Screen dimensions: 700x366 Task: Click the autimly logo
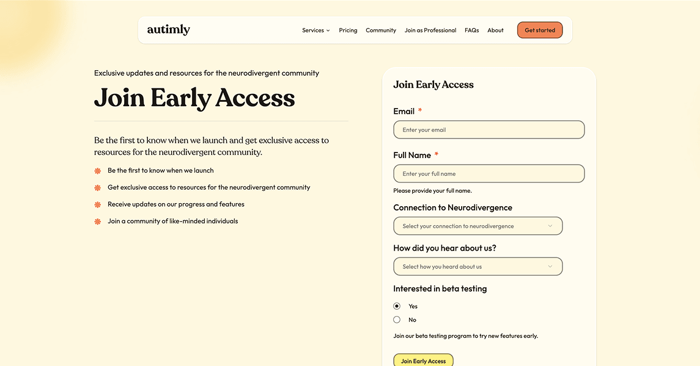168,30
